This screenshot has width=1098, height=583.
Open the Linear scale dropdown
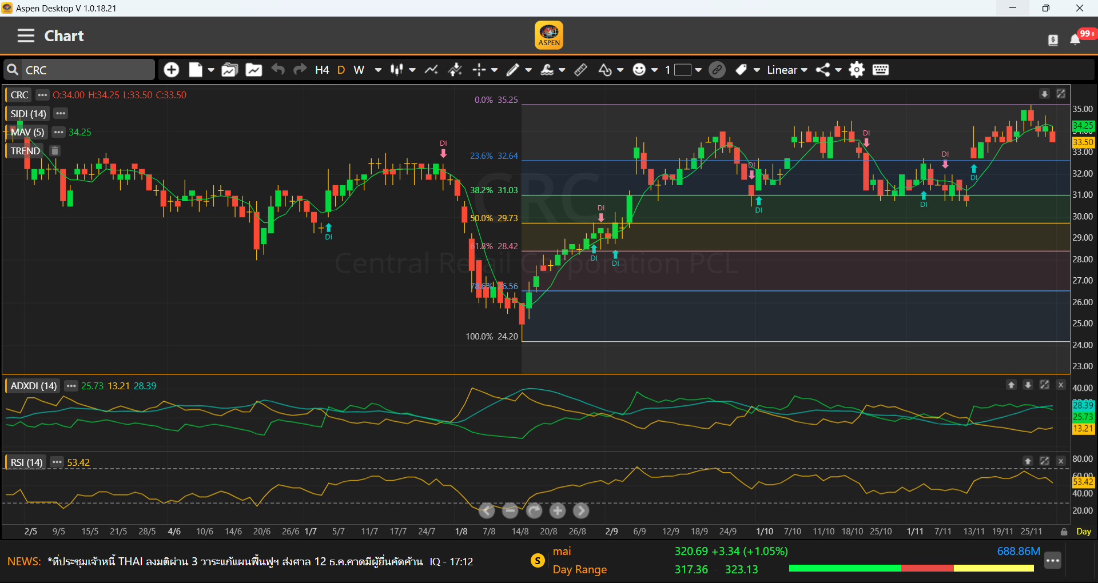[787, 70]
